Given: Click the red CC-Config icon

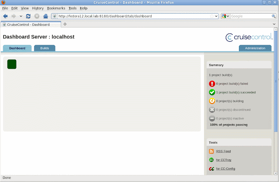Looking at the screenshot, I should pos(211,169).
